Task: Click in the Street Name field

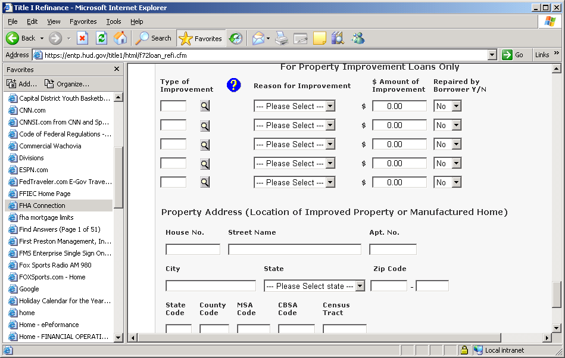Action: 295,250
